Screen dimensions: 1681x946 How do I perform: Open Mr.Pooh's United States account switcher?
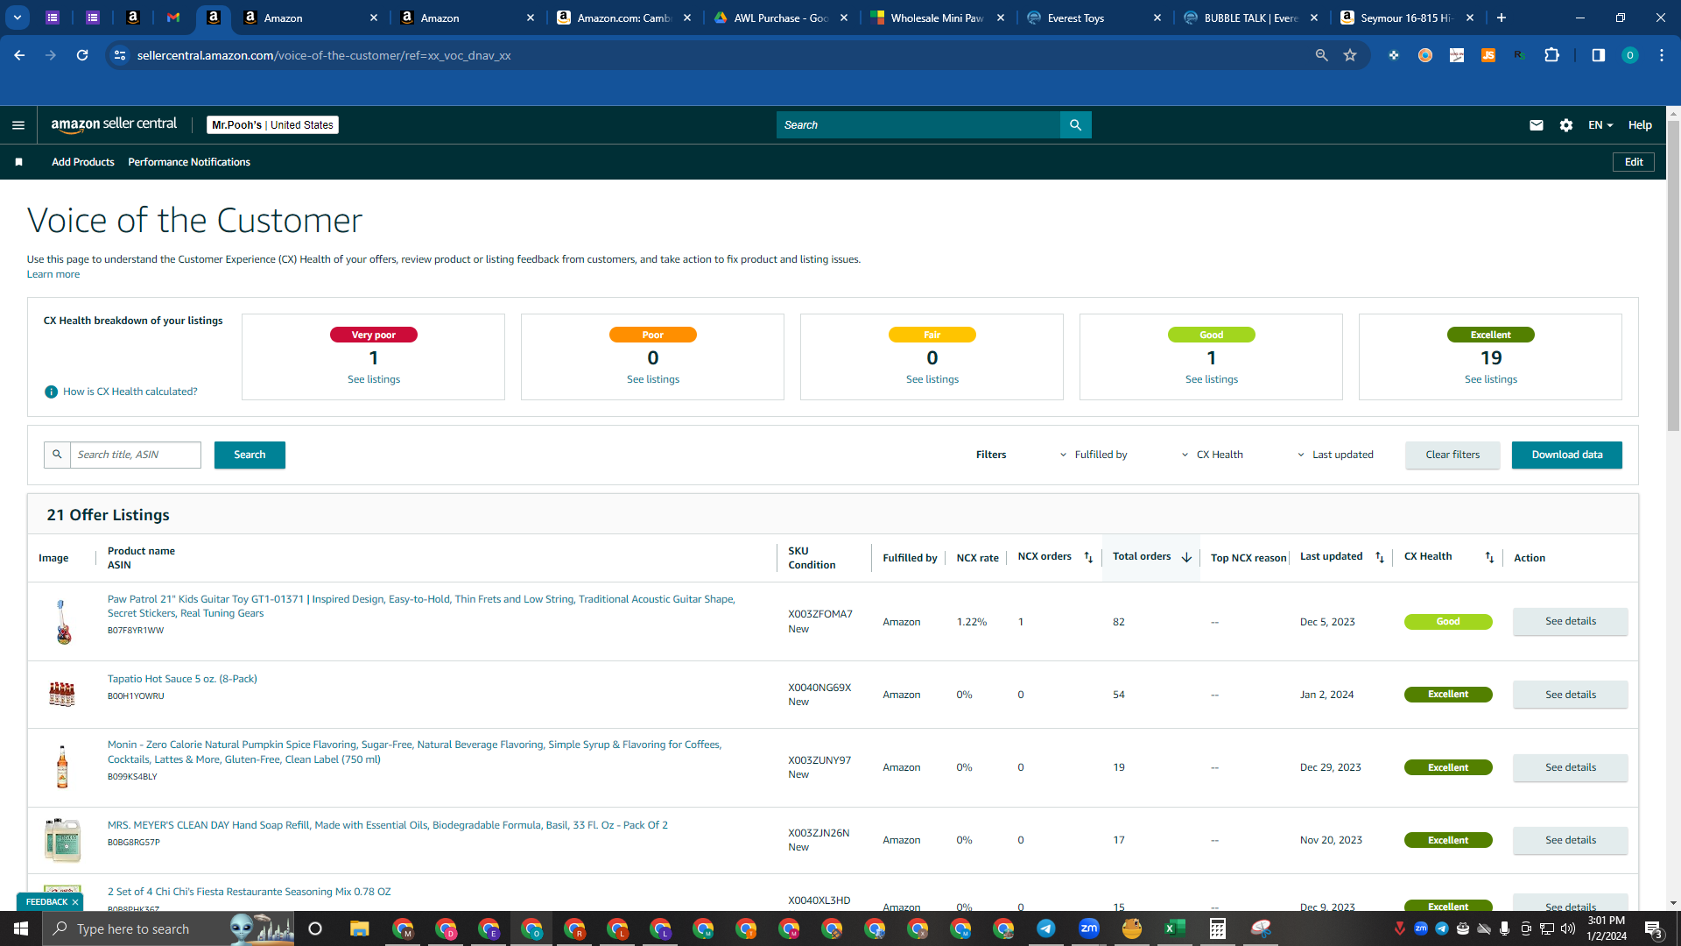pos(272,125)
